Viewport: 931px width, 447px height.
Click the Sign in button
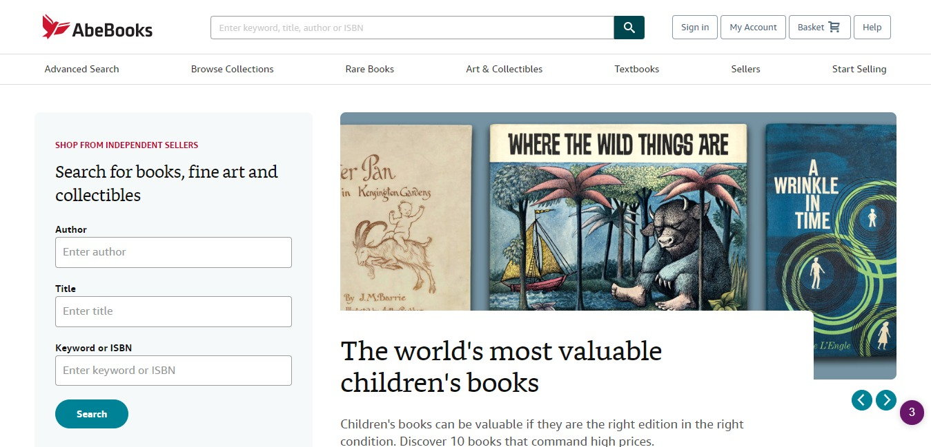coord(695,28)
